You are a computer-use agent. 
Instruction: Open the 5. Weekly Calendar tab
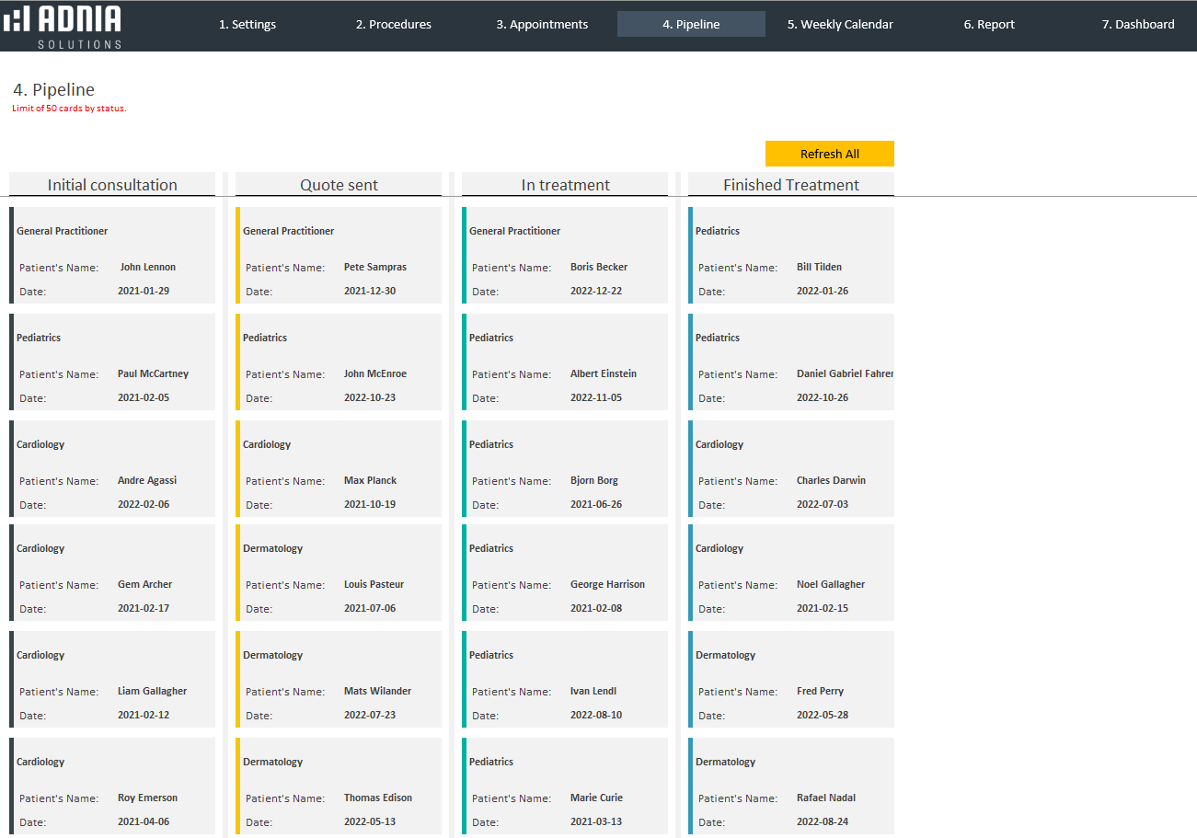point(839,25)
